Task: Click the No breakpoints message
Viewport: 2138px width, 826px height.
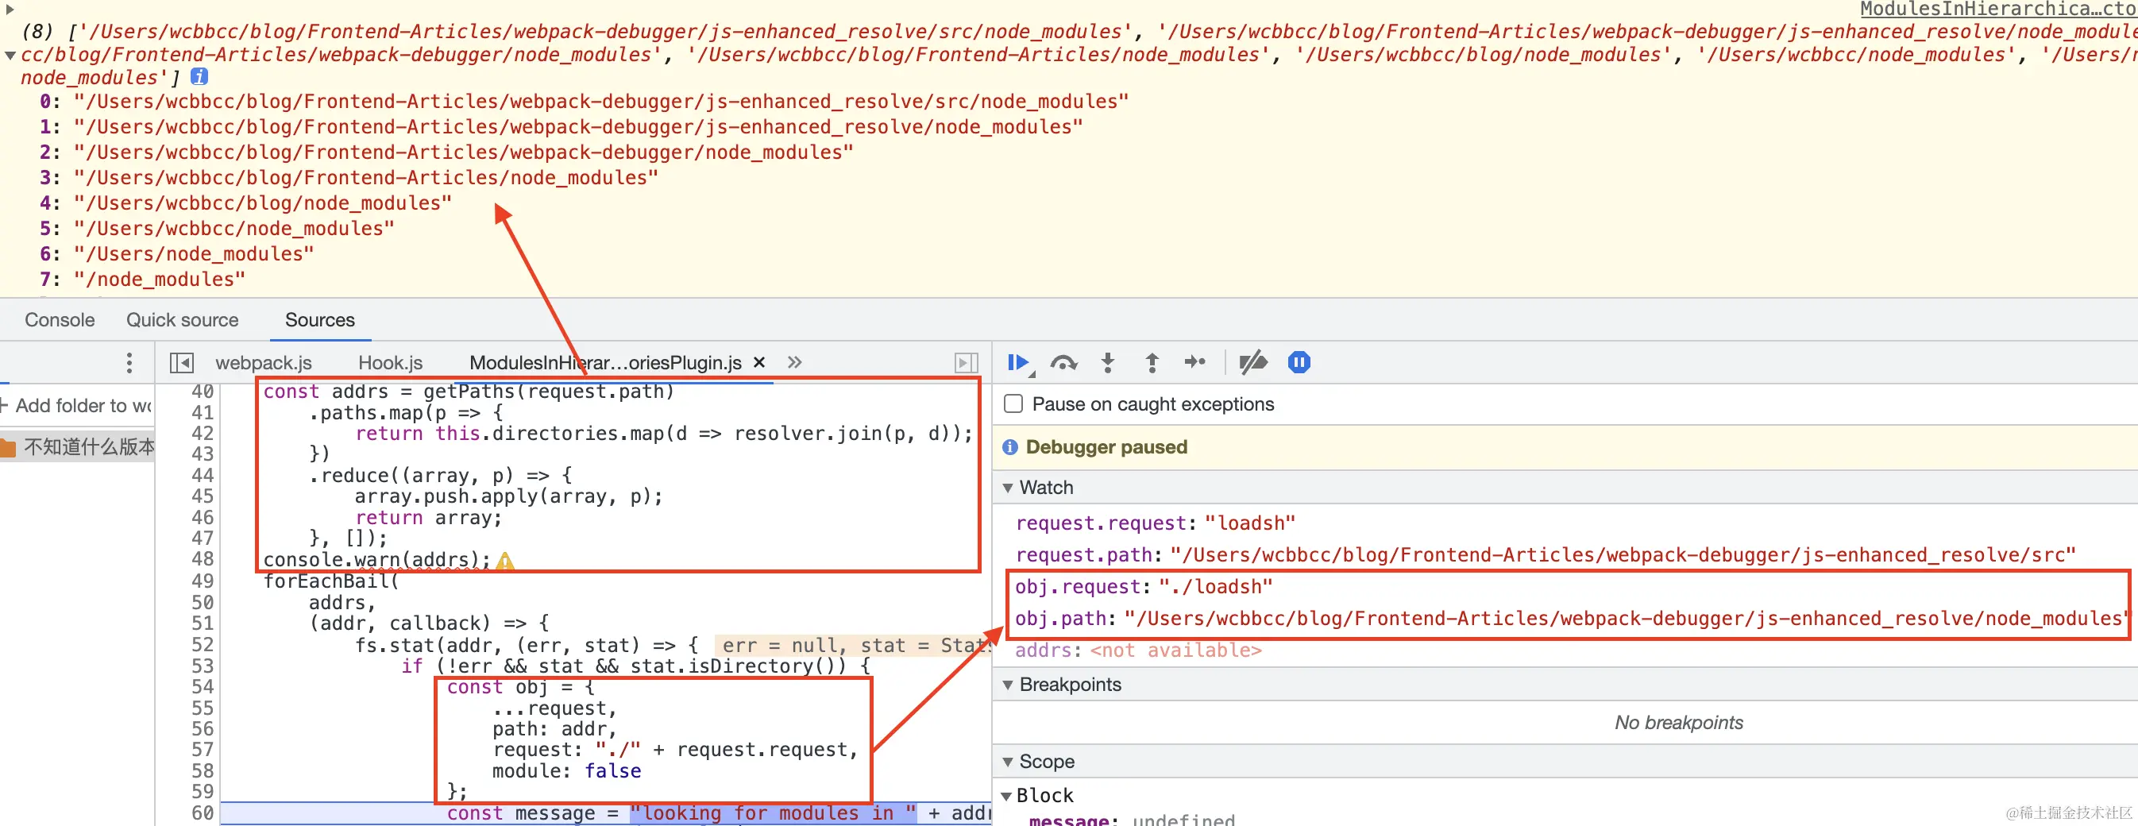Action: pos(1678,723)
